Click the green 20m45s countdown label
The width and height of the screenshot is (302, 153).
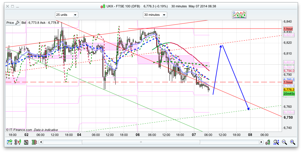(x=288, y=93)
